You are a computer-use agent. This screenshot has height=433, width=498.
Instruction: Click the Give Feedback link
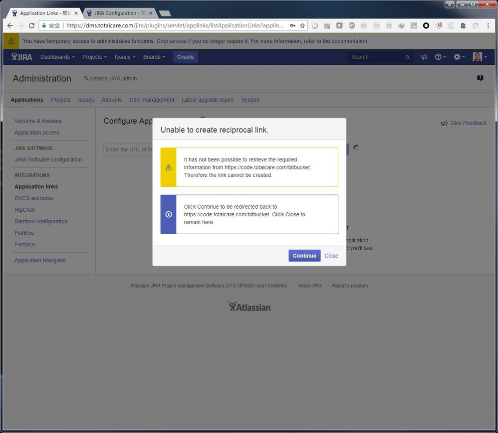pyautogui.click(x=464, y=123)
